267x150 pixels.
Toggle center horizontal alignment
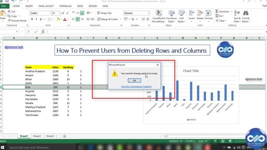(x=78, y=19)
